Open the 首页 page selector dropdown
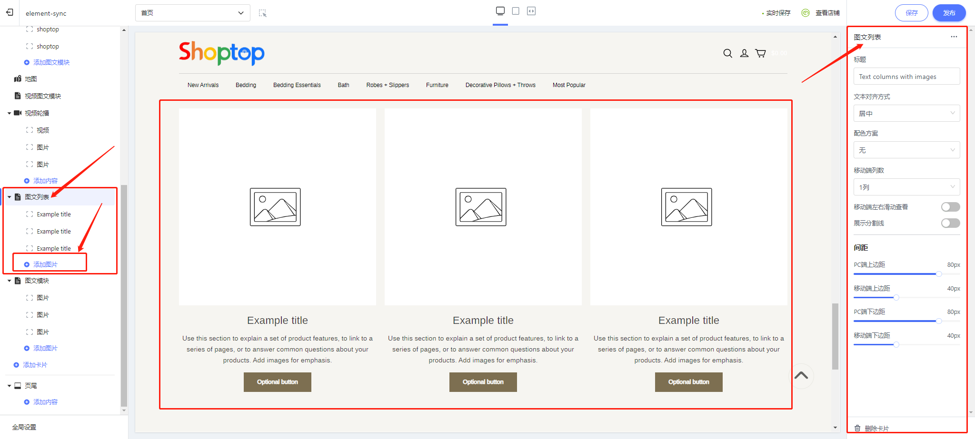The width and height of the screenshot is (975, 439). click(x=193, y=13)
